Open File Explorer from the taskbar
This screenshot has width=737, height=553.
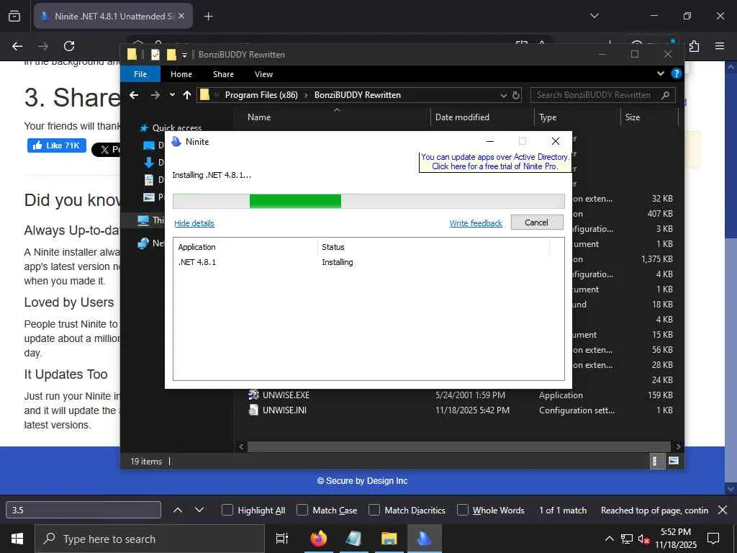coord(389,539)
